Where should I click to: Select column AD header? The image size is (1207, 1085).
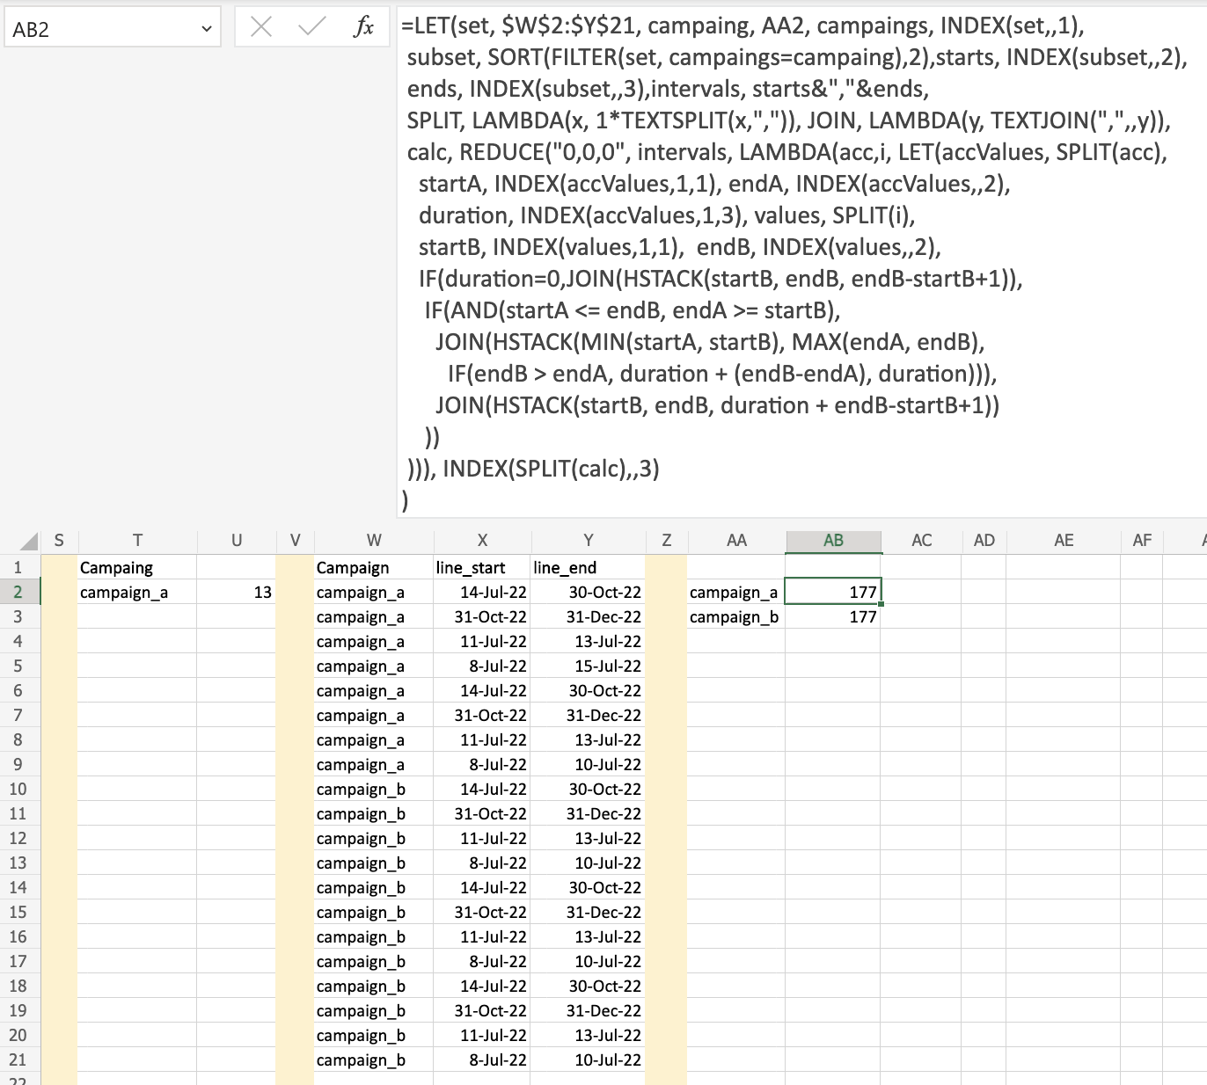pos(984,541)
